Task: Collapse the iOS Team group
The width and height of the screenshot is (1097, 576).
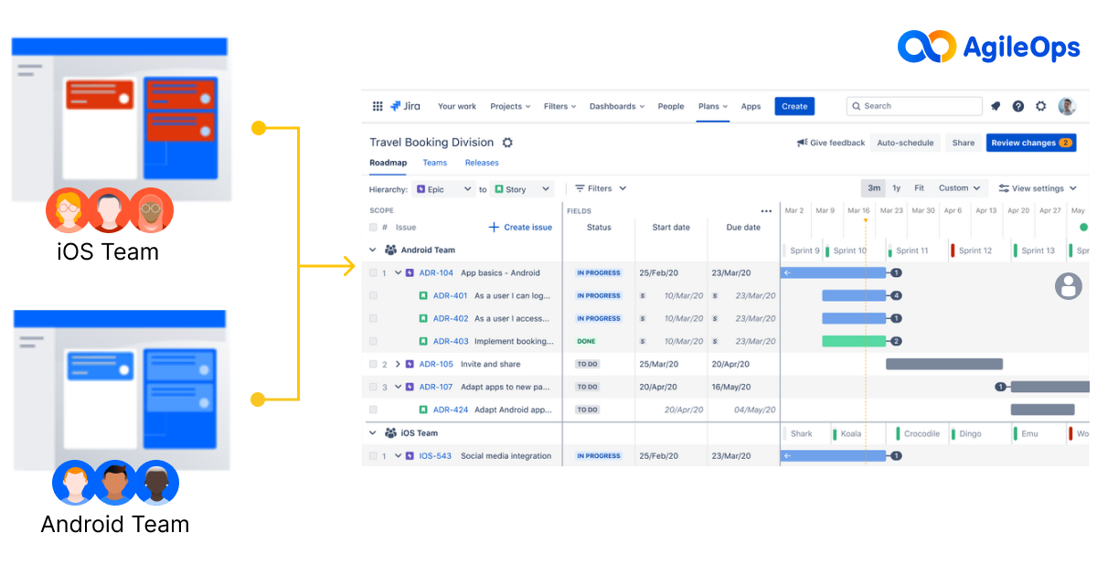Action: click(373, 433)
